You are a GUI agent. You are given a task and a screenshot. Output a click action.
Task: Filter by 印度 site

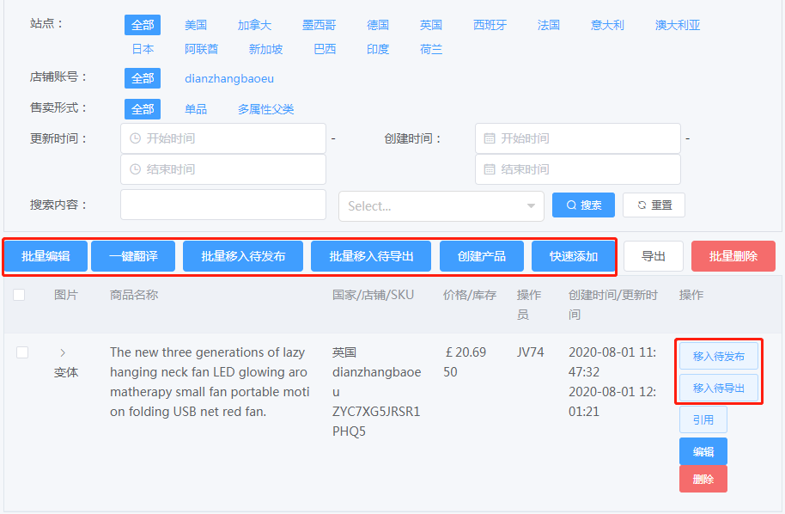click(x=378, y=49)
